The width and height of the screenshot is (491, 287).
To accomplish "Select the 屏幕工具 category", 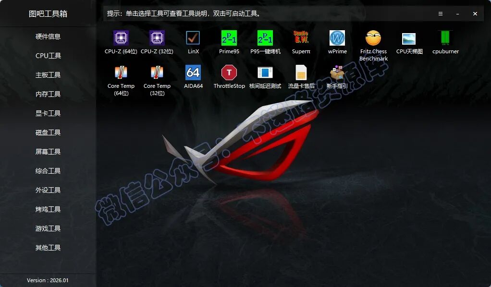I will pos(48,152).
